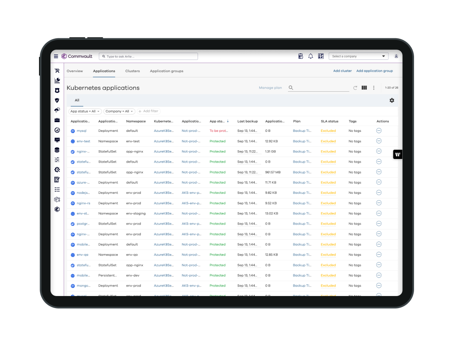Switch to the Clusters tab
Screen dimensions: 453x349
point(132,71)
